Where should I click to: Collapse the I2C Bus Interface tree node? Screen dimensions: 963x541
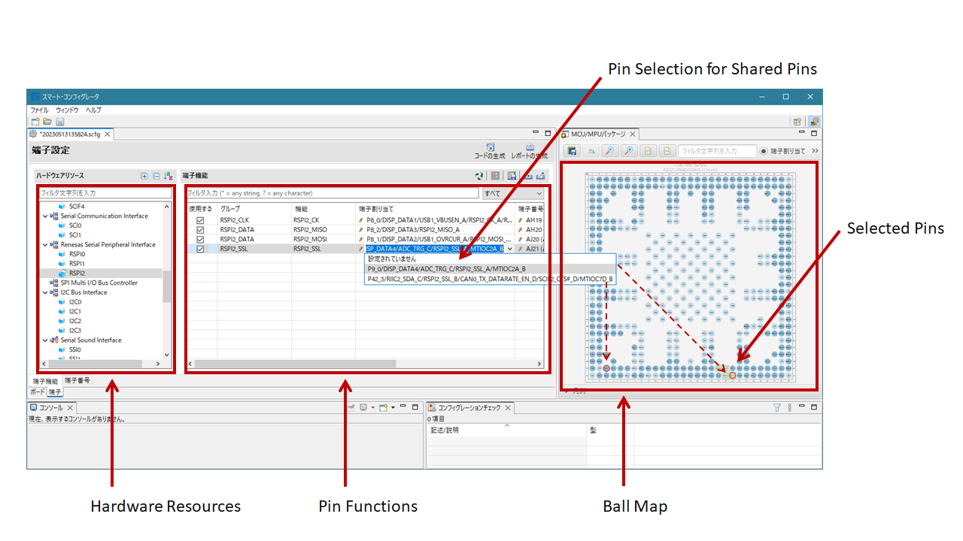45,293
